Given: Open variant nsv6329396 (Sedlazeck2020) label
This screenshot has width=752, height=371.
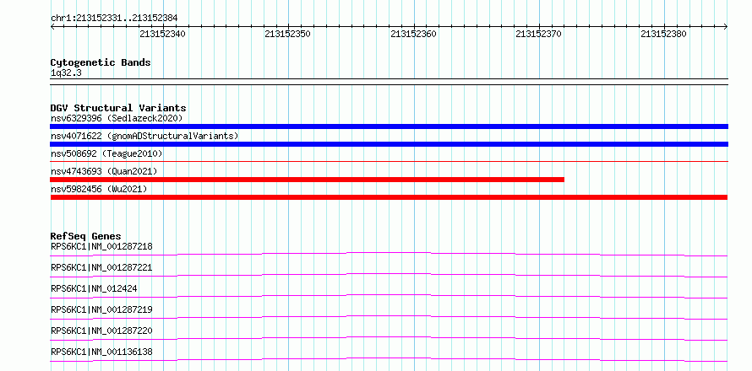Looking at the screenshot, I should [x=117, y=118].
